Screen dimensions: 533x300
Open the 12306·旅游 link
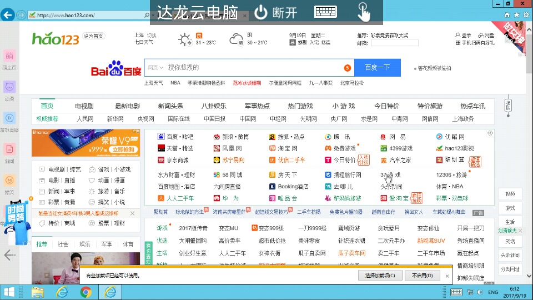point(451,175)
